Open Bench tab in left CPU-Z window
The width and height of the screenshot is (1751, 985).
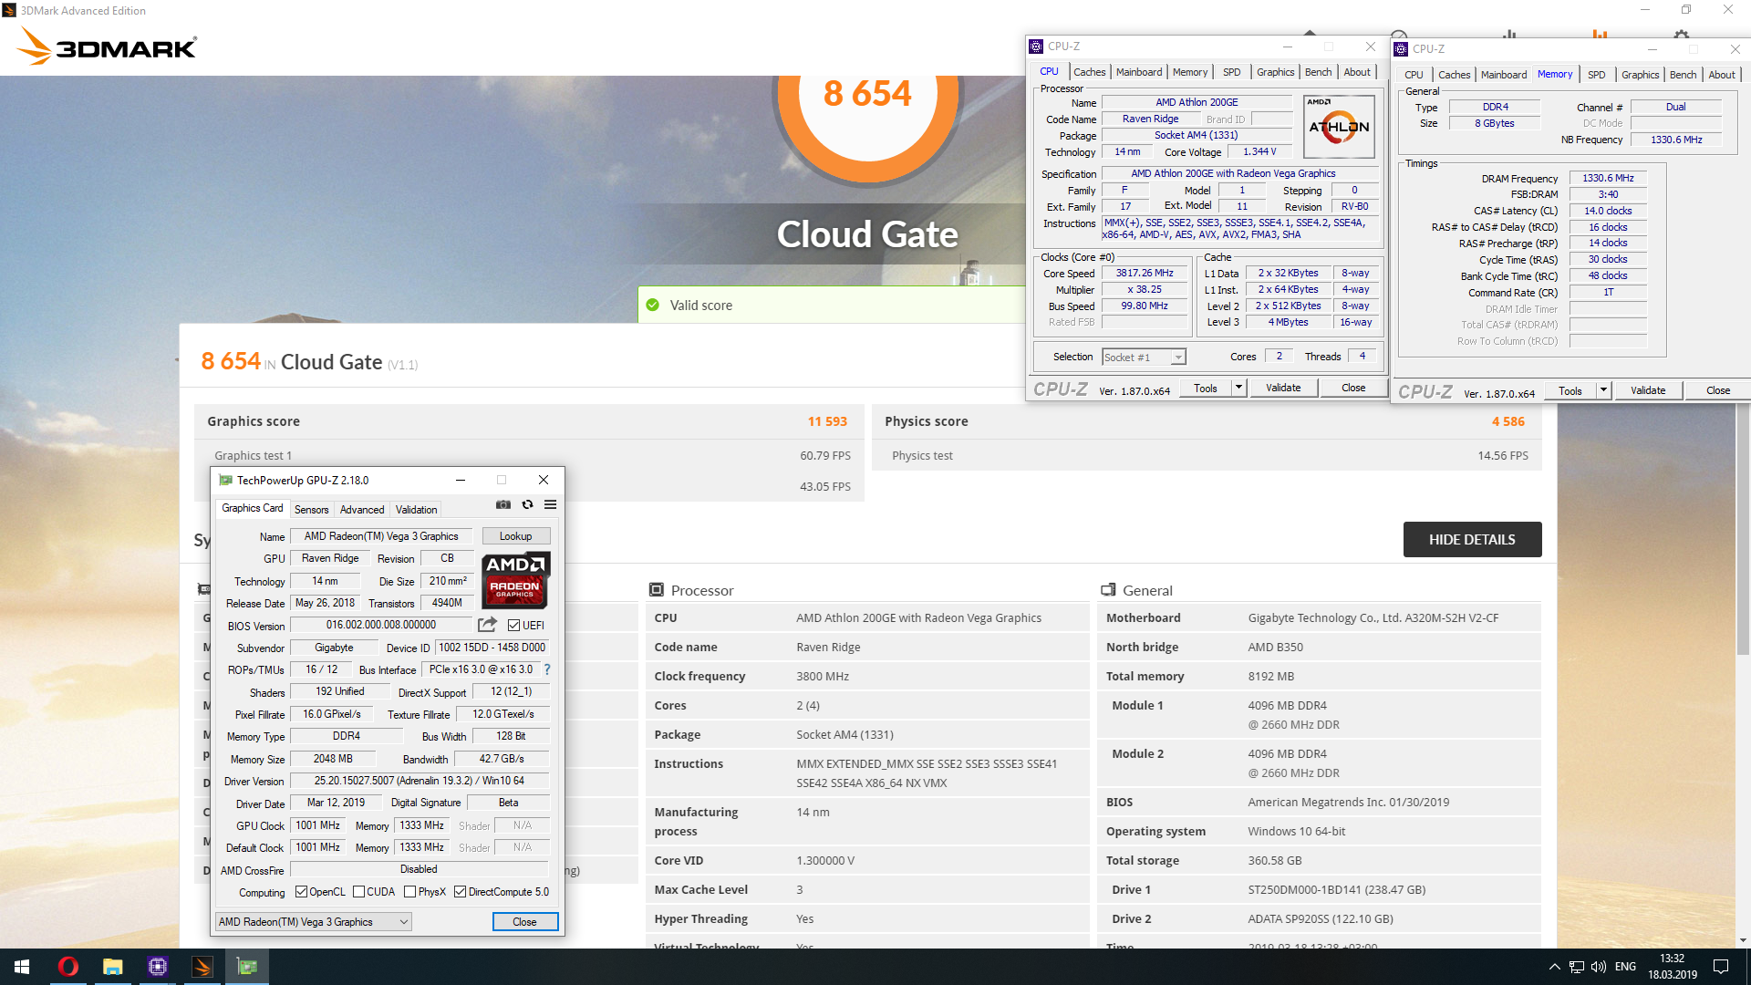1318,72
